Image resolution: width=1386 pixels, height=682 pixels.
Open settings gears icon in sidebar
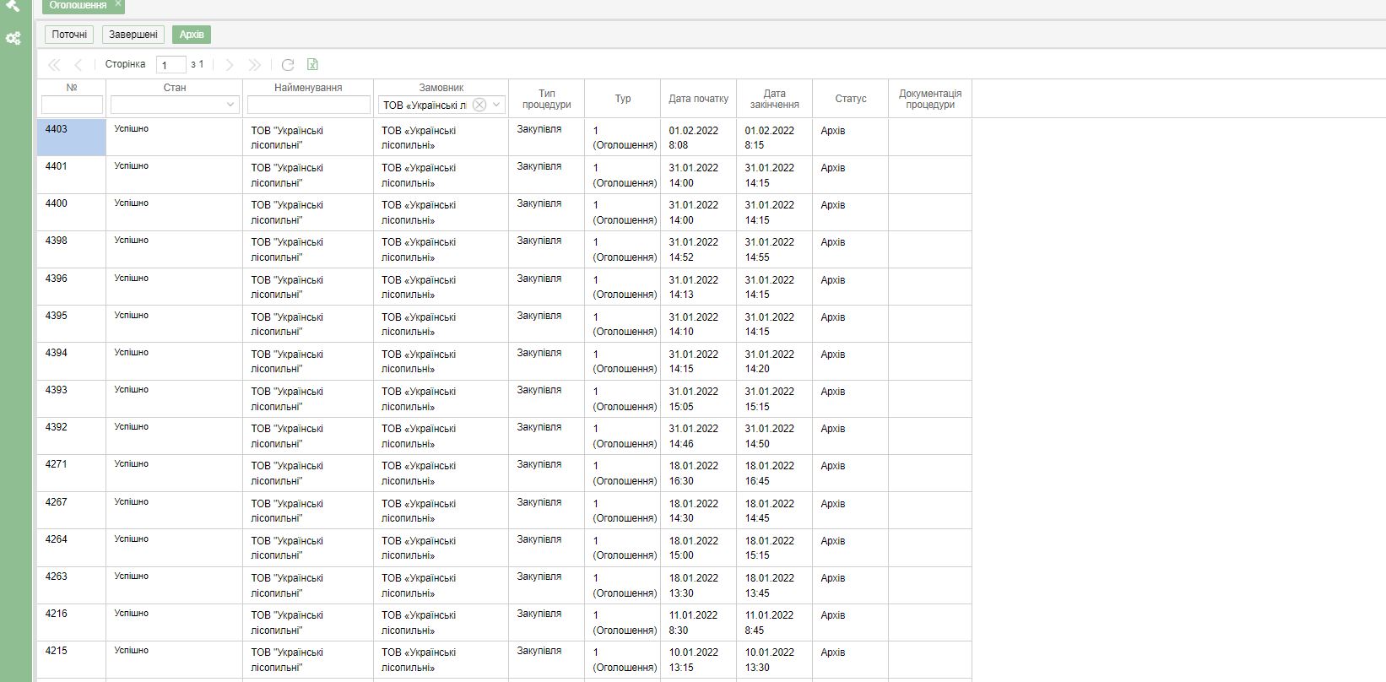13,38
